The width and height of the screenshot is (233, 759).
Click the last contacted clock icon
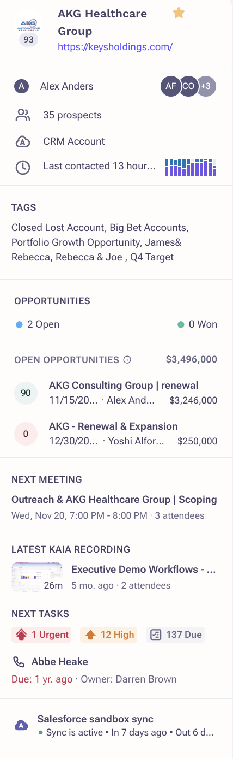[x=22, y=167]
